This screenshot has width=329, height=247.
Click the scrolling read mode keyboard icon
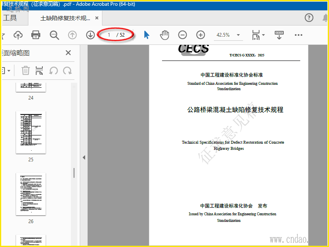(x=279, y=35)
